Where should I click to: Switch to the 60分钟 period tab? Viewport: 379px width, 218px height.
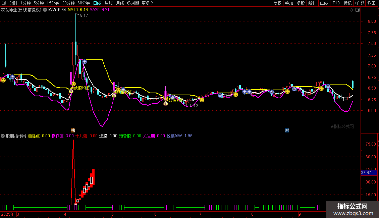click(84, 3)
